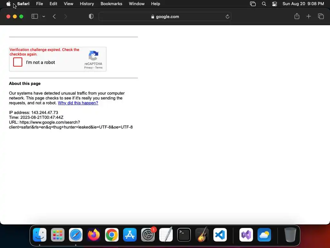This screenshot has height=248, width=330.
Task: Open App Store from the dock
Action: 130,235
